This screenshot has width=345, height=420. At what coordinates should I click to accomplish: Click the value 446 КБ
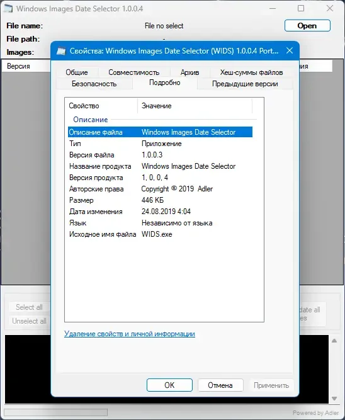point(152,200)
